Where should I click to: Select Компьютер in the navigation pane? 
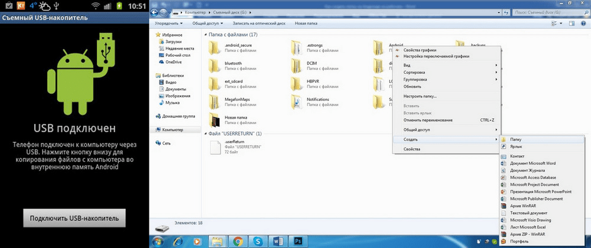click(x=173, y=129)
